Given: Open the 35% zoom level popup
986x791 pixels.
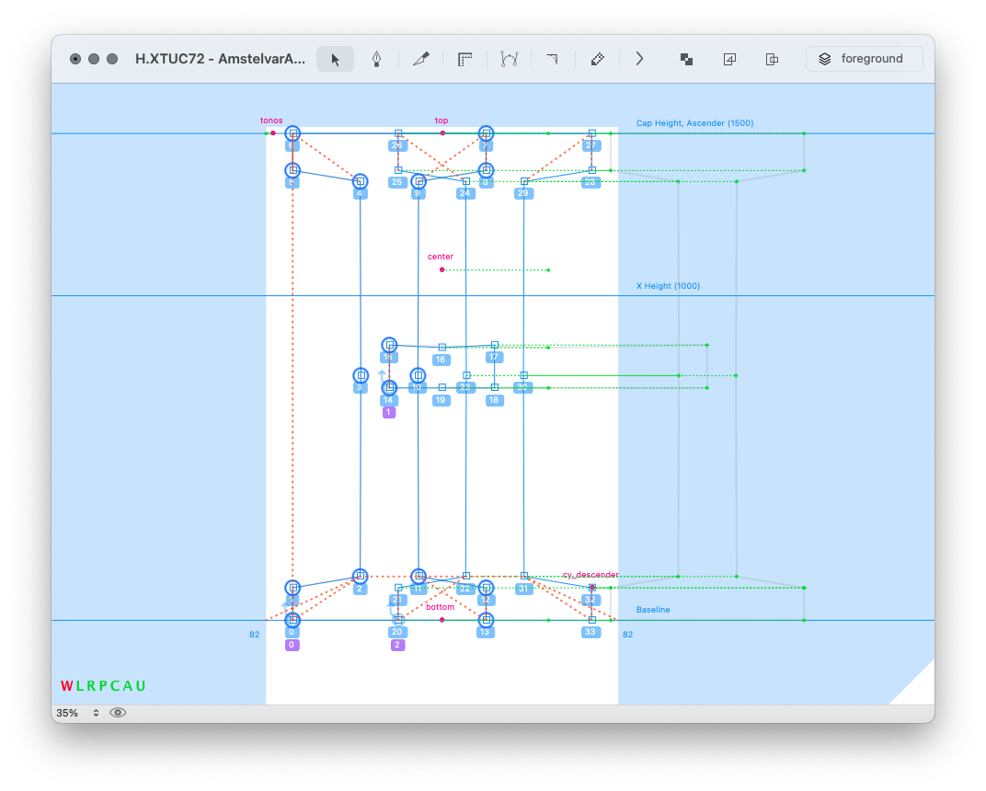Looking at the screenshot, I should 77,713.
